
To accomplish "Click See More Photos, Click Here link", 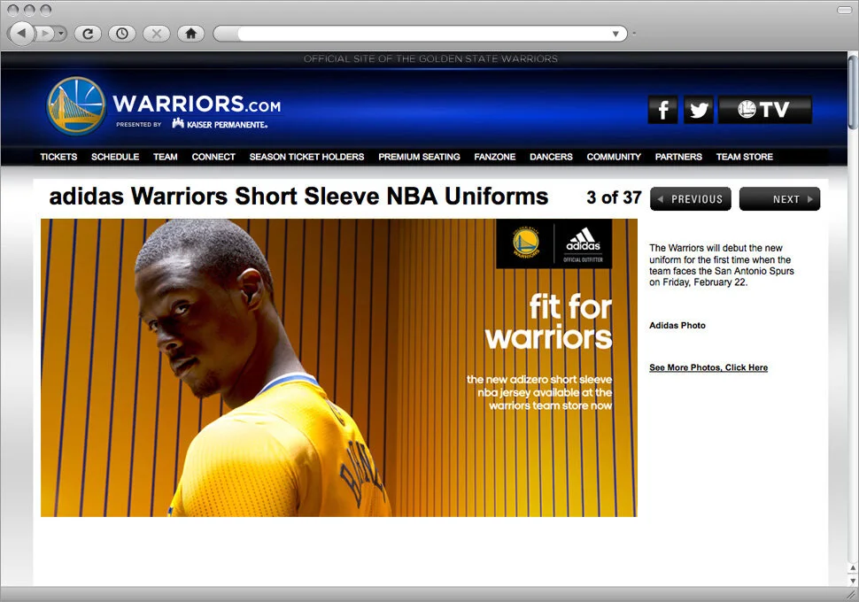I will [x=708, y=367].
